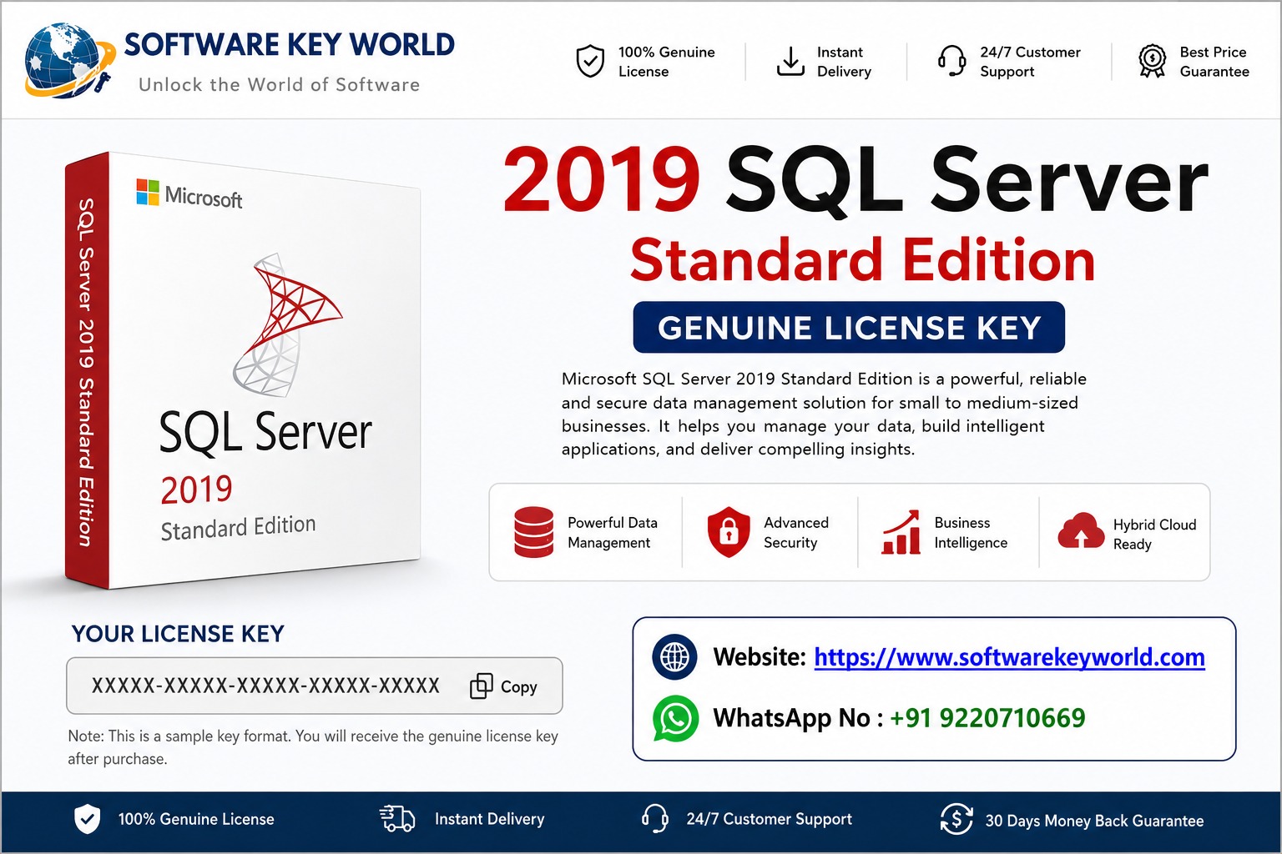Click the 'Hybrid Cloud Ready' feature text
Viewport: 1282px width, 854px height.
pos(1154,534)
